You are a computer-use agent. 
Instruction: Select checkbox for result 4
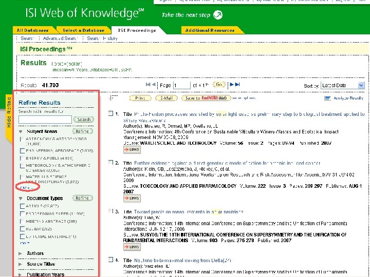(110, 260)
